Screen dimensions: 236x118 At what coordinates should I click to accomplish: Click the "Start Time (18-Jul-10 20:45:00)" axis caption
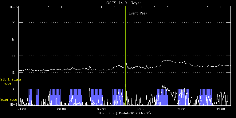point(124,113)
